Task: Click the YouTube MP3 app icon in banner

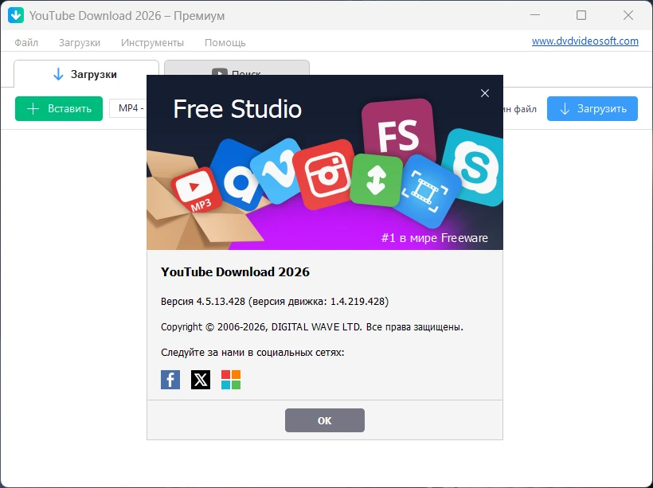Action: tap(197, 189)
